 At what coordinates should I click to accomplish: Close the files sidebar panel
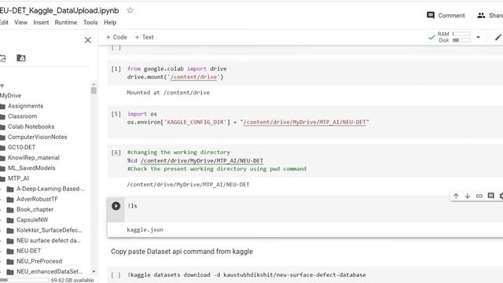click(x=87, y=40)
